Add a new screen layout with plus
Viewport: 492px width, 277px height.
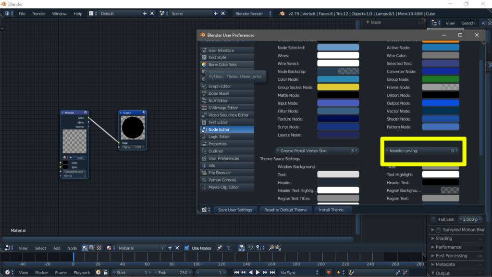coord(145,13)
